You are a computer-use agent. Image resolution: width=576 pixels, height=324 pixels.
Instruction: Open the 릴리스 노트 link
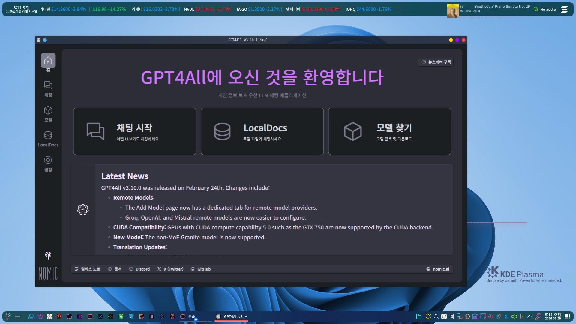tap(87, 269)
